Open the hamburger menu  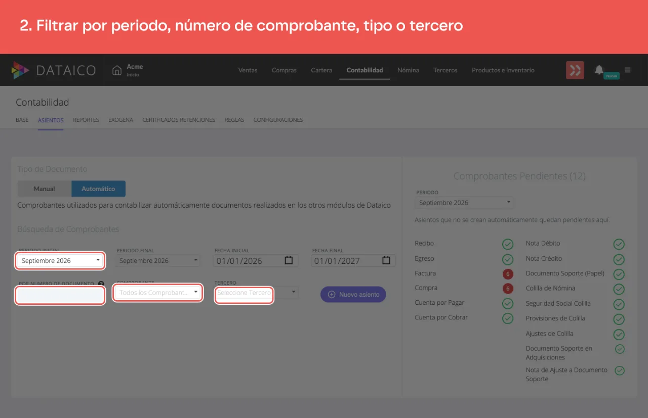(x=628, y=70)
